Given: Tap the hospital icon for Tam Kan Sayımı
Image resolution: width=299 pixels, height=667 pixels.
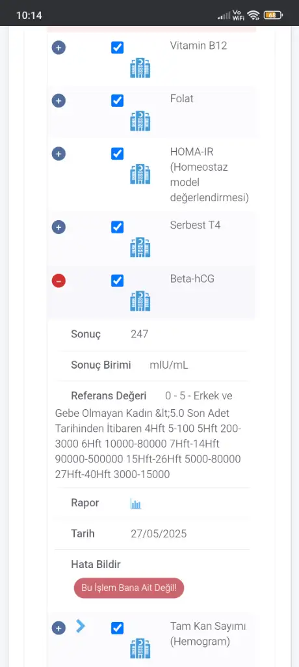Looking at the screenshot, I should pos(140,649).
